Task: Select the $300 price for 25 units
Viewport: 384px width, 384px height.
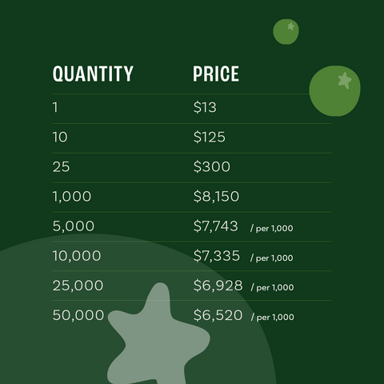Action: (x=212, y=166)
